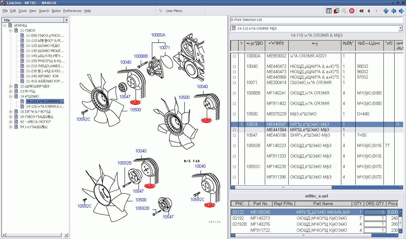Open the 14-110 page dropdown list
This screenshot has height=239, width=406.
tap(400, 29)
